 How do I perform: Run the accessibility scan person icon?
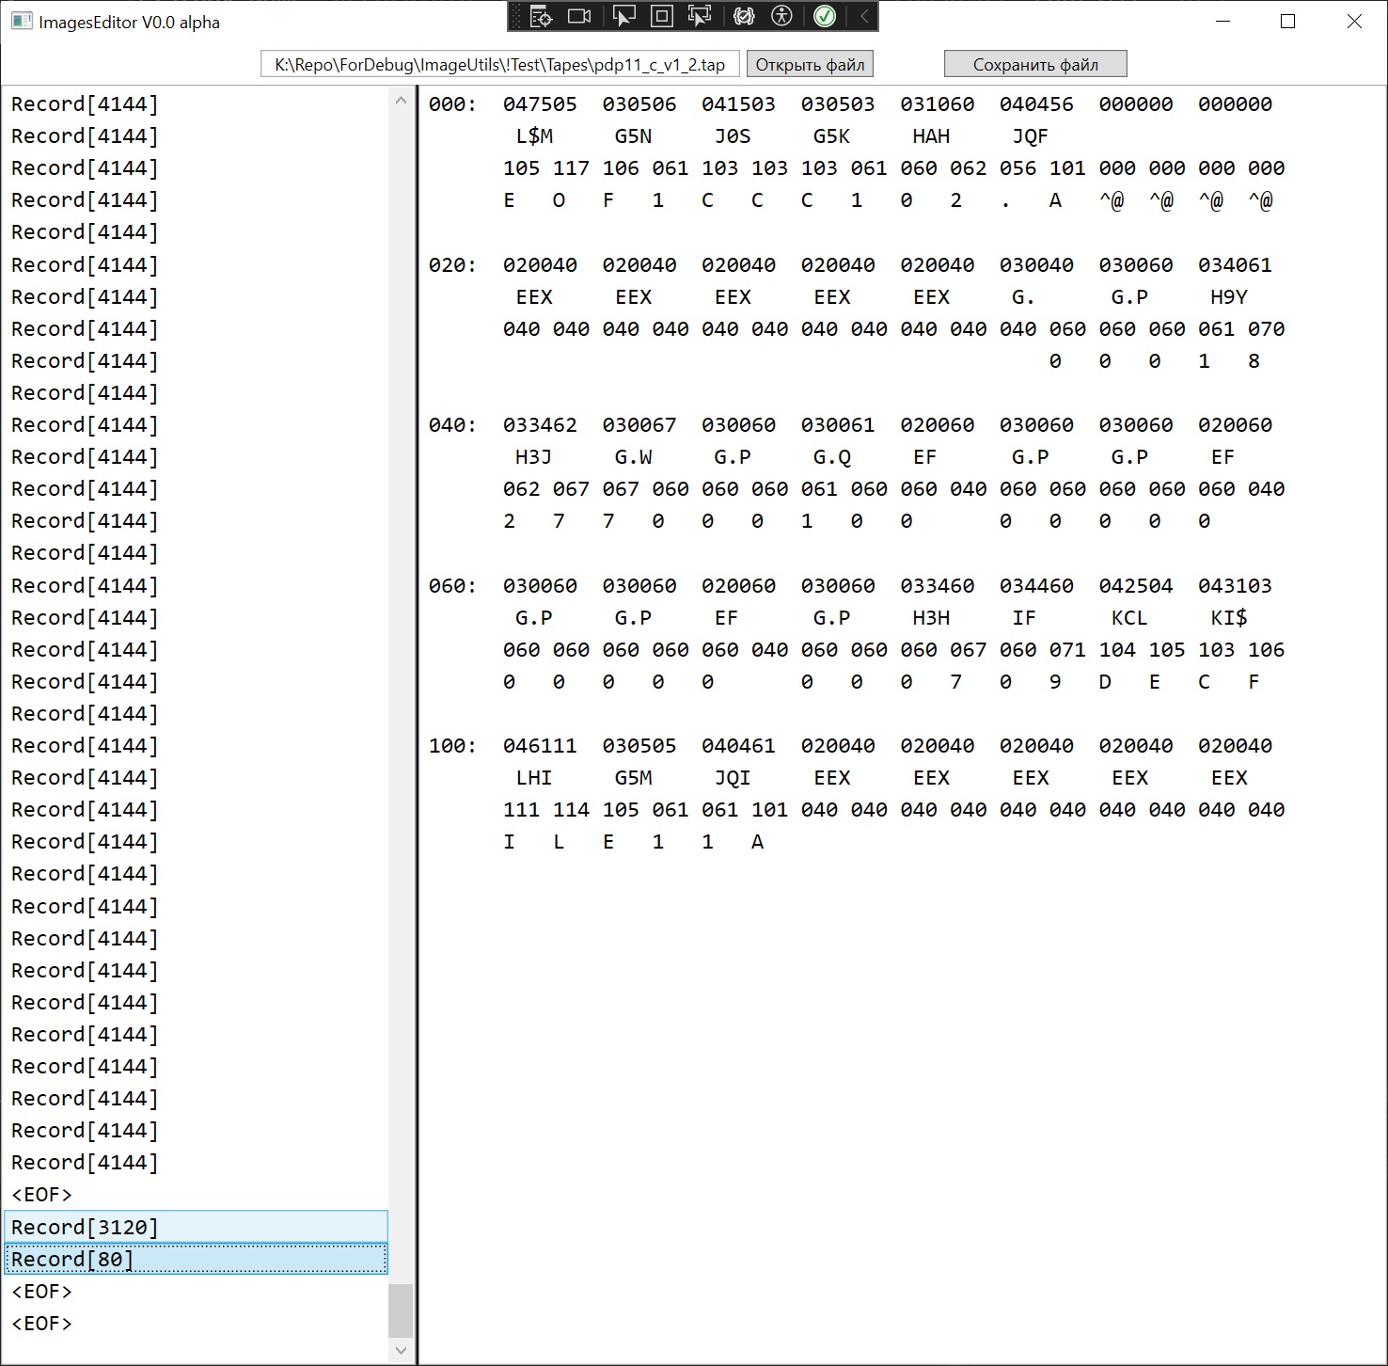[781, 16]
